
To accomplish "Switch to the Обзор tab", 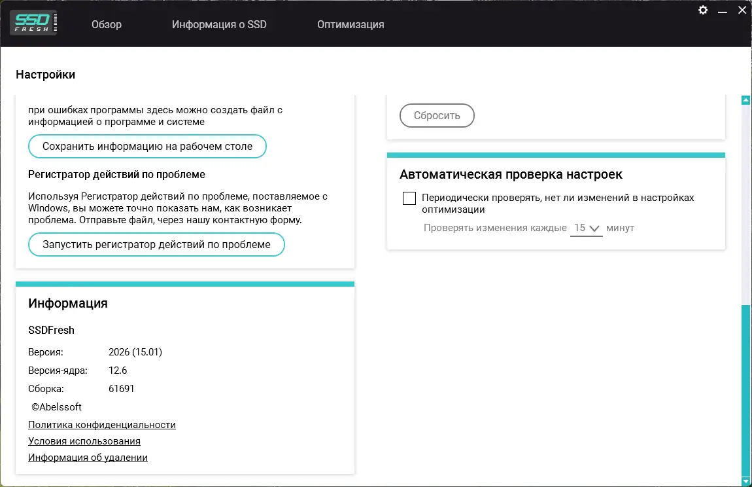I will click(106, 24).
